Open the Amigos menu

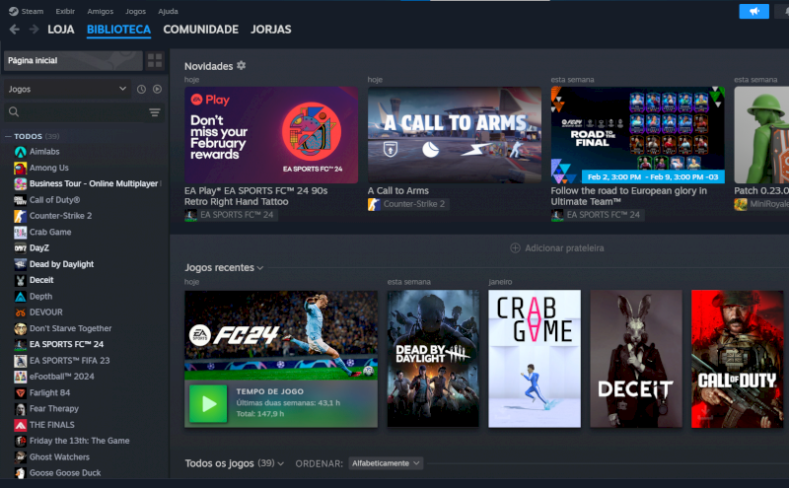coord(101,11)
